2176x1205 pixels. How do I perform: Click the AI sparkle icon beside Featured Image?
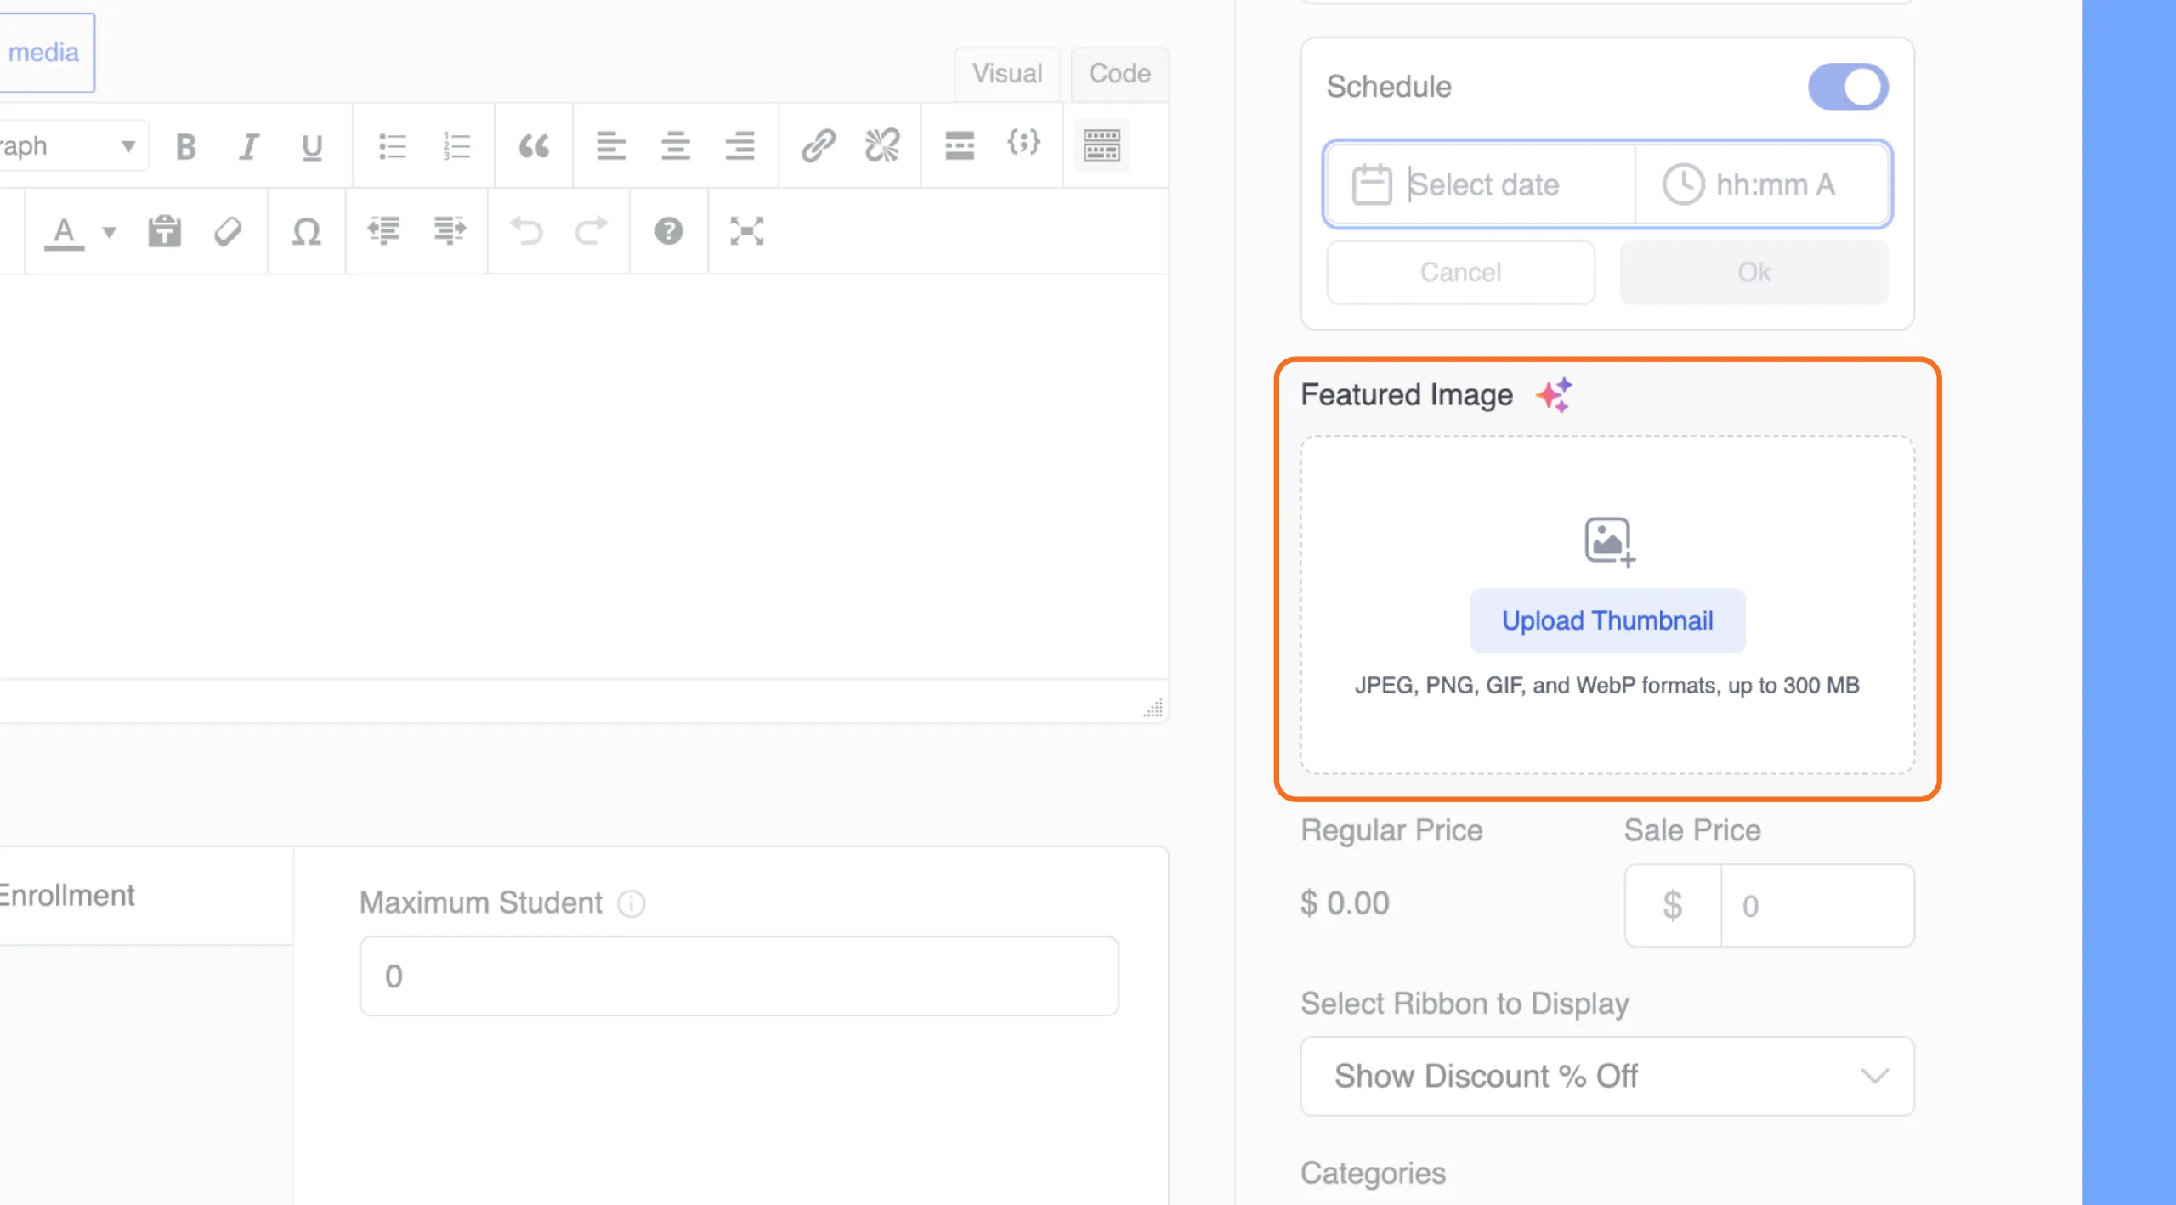tap(1554, 395)
